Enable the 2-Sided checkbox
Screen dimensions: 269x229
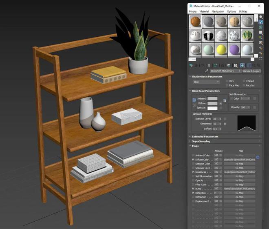coord(244,81)
